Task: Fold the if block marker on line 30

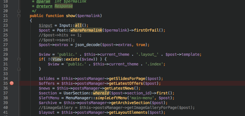Action: pyautogui.click(x=19, y=59)
